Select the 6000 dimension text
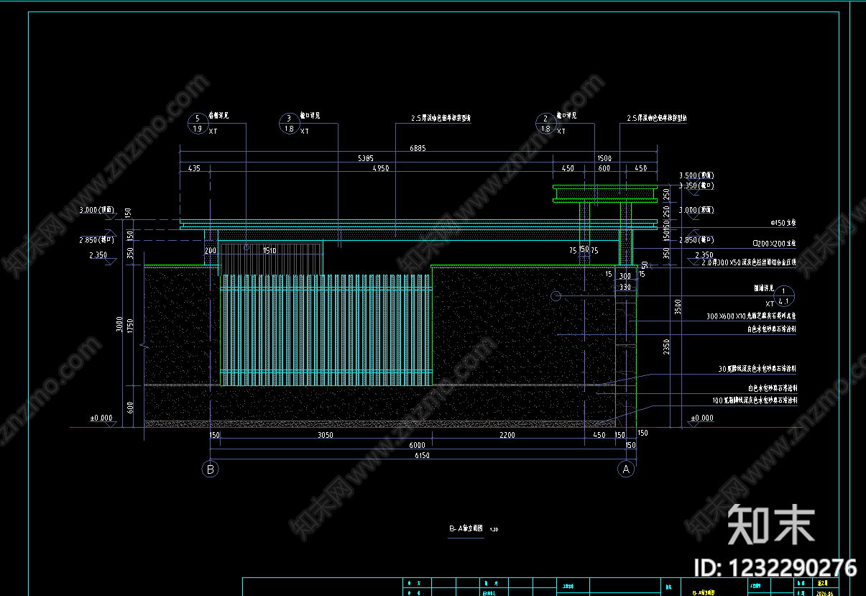This screenshot has height=596, width=866. 418,445
